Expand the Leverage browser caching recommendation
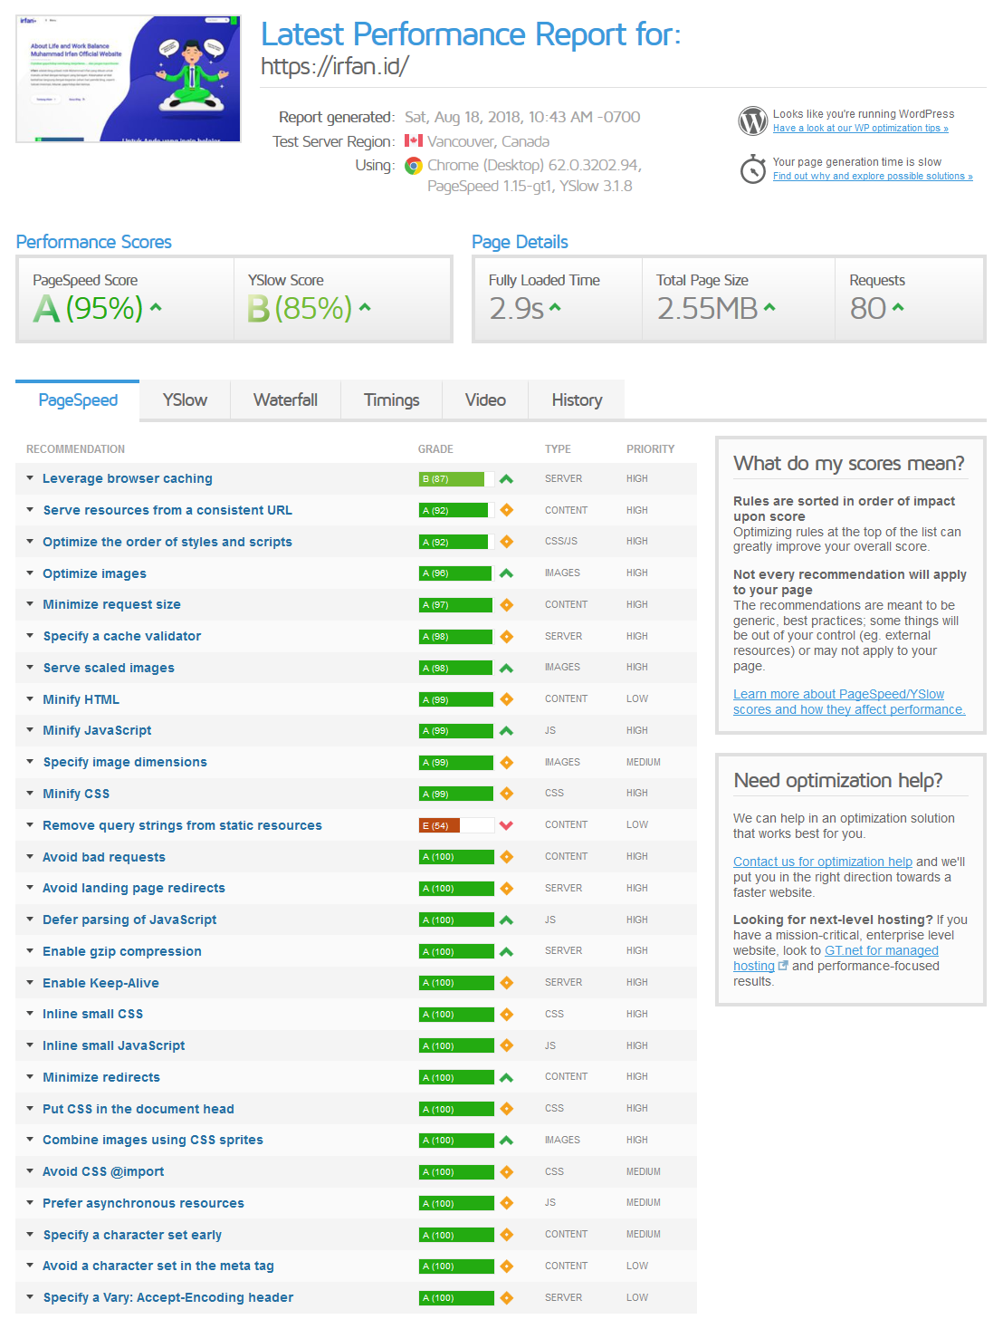This screenshot has height=1329, width=1003. 127,478
